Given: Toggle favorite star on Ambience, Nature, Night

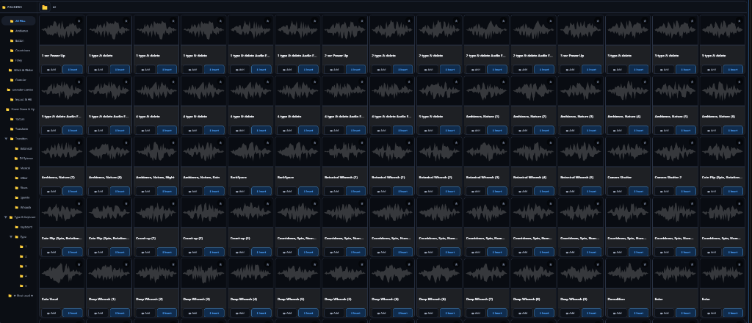Looking at the screenshot, I should coord(173,142).
